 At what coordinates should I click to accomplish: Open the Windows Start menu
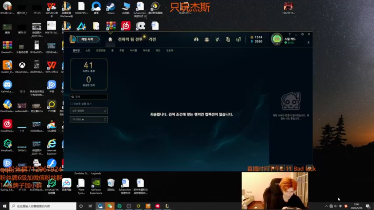4,206
